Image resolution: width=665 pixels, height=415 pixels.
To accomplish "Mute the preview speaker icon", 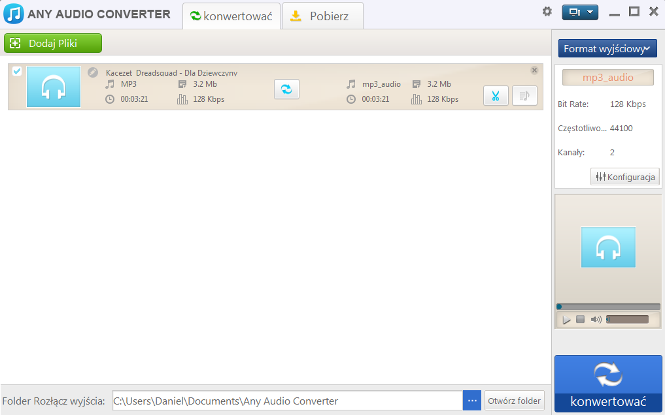I will [x=596, y=319].
